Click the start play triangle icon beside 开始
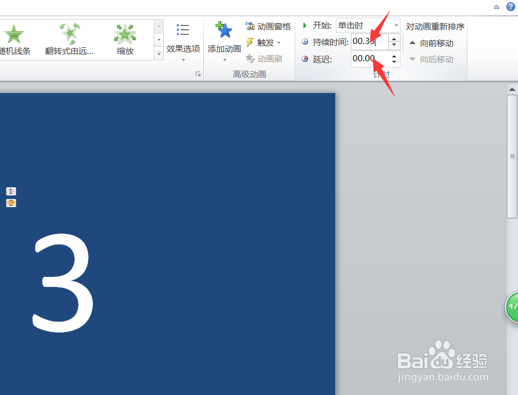 [x=305, y=26]
